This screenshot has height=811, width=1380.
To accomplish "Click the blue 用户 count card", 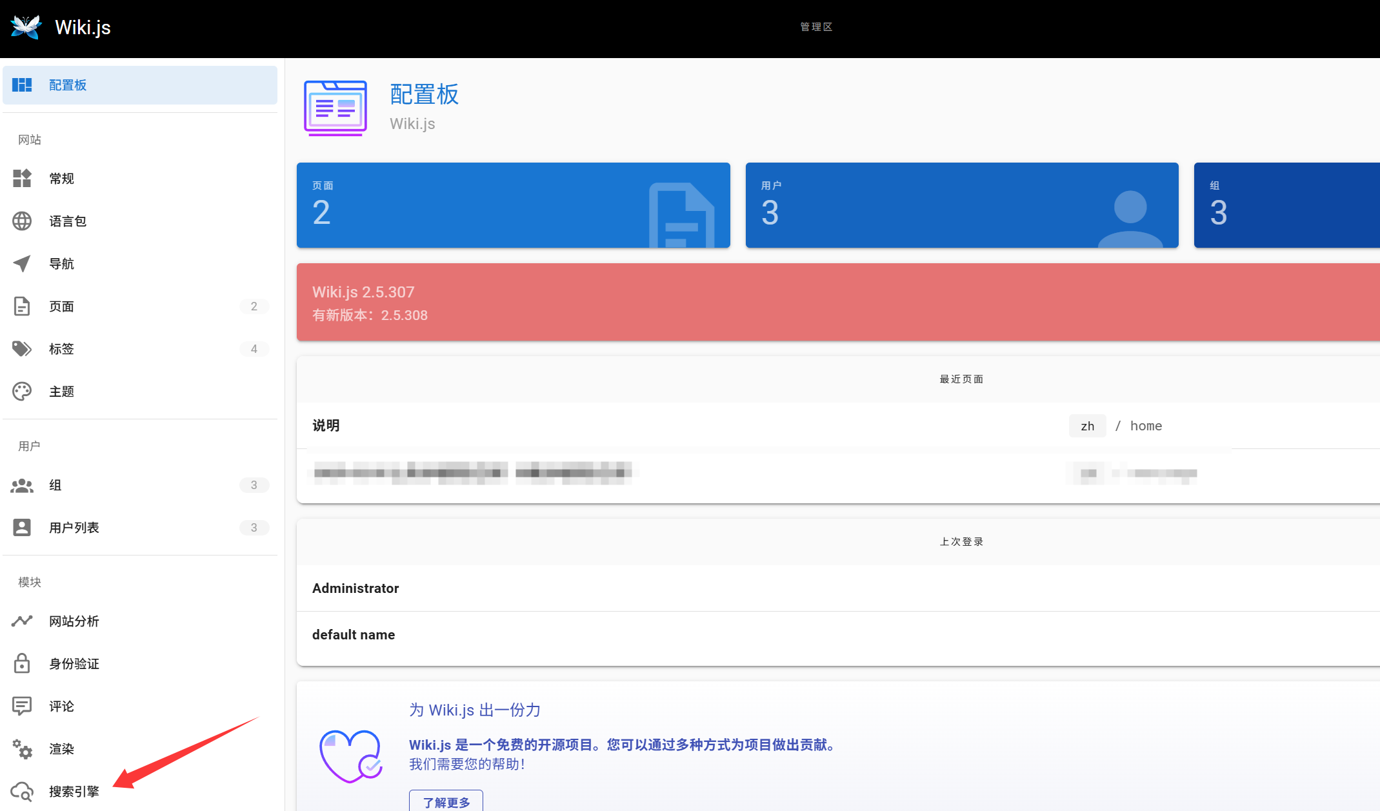I will 962,205.
